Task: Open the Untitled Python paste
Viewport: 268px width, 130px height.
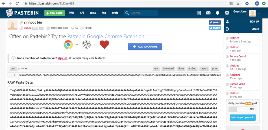Action: (x=234, y=38)
